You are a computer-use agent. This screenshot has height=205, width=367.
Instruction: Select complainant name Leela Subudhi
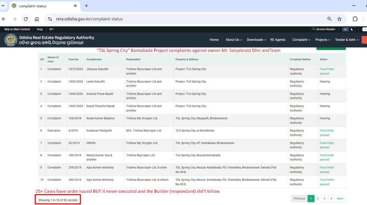96,81
